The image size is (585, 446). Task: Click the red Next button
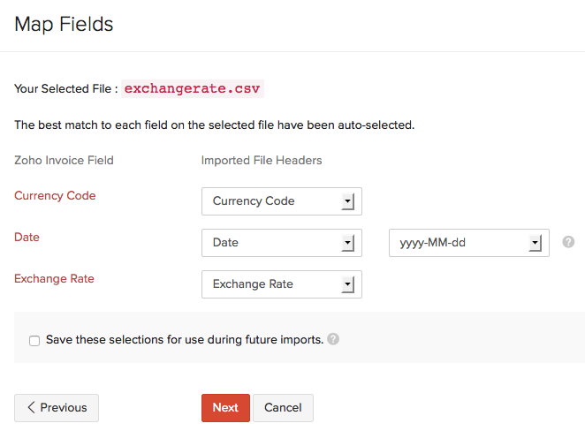coord(225,408)
